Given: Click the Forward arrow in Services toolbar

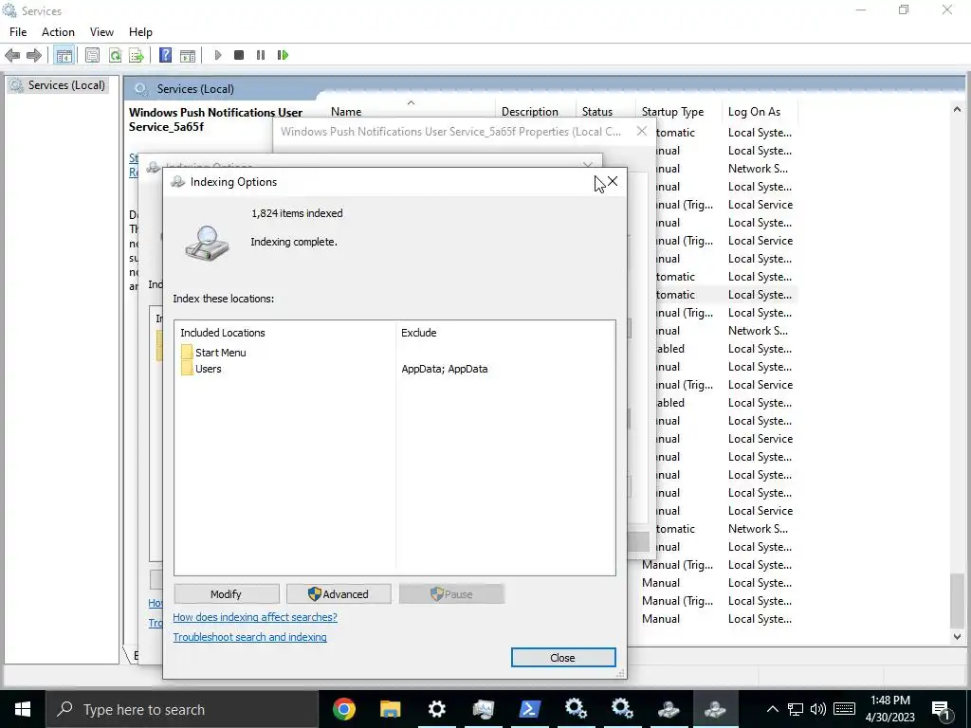Looking at the screenshot, I should (x=34, y=55).
